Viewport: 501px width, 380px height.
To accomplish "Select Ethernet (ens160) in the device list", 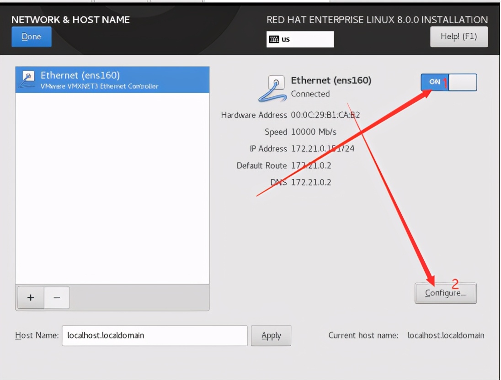I will (x=112, y=80).
